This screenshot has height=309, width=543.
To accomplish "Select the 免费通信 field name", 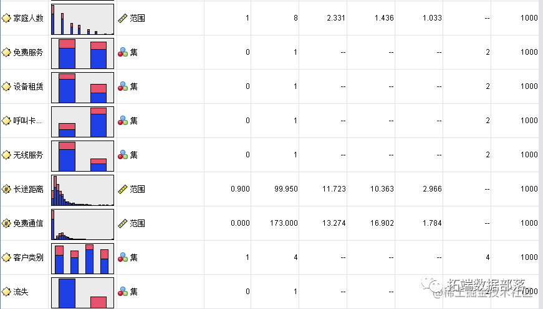I will (28, 223).
